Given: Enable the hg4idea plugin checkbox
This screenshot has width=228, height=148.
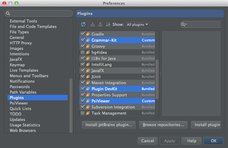Looking at the screenshot, I should (x=83, y=52).
